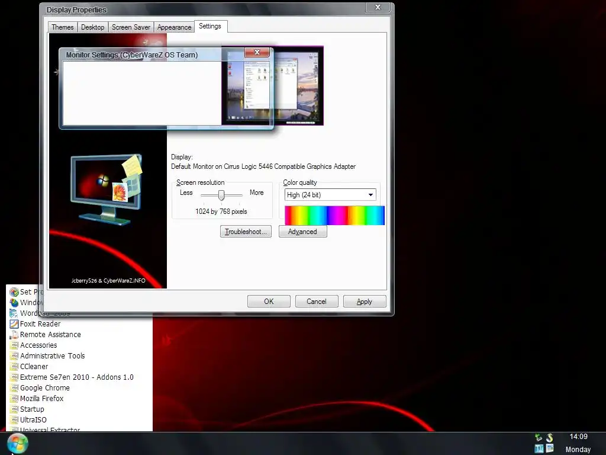Click the 'Monday' day label on taskbar
The width and height of the screenshot is (606, 455).
(578, 450)
